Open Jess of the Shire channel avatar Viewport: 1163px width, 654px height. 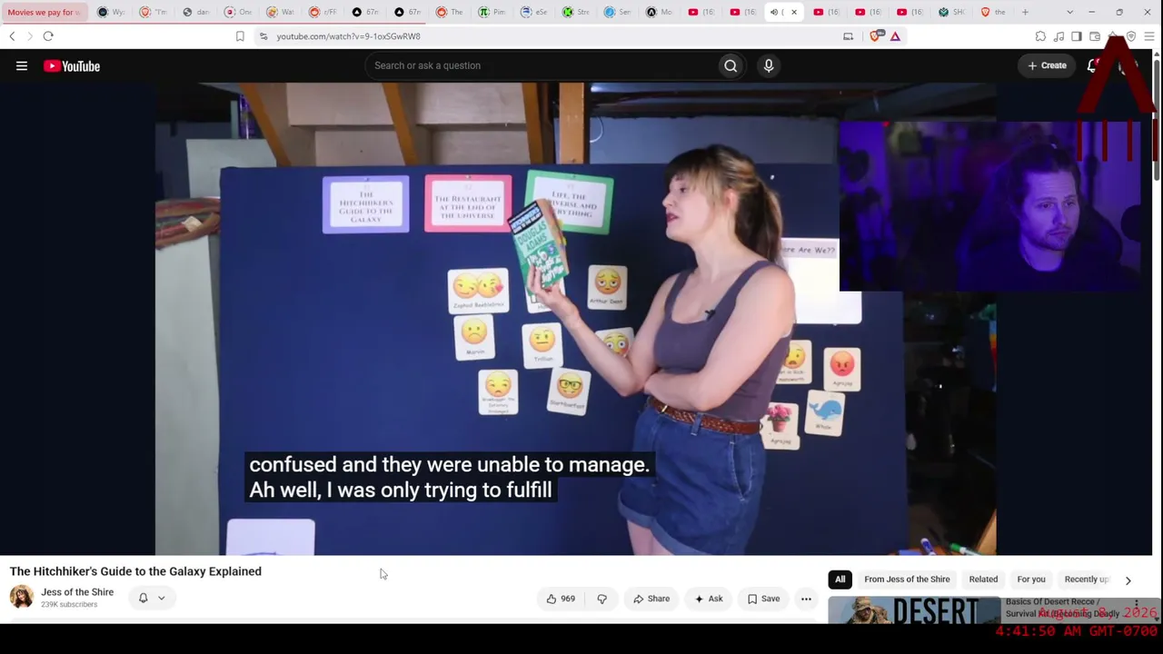[22, 597]
